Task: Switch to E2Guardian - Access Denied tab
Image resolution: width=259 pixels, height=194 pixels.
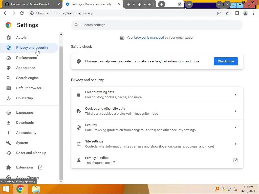Action: pos(30,4)
